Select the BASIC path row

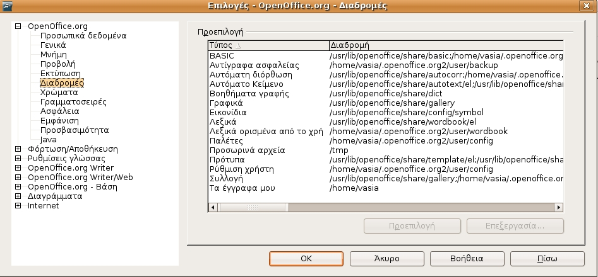pyautogui.click(x=386, y=56)
